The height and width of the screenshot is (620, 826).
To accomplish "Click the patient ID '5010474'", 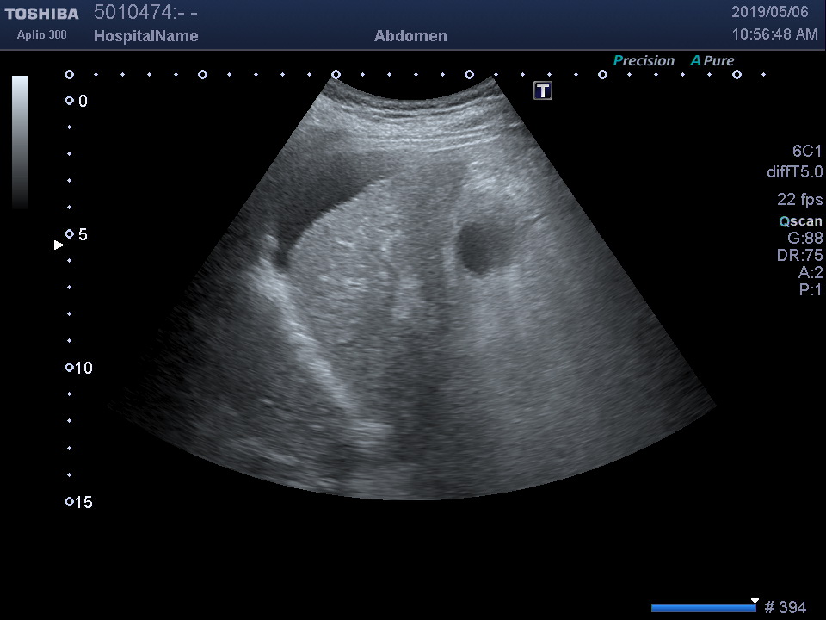I will click(x=133, y=12).
